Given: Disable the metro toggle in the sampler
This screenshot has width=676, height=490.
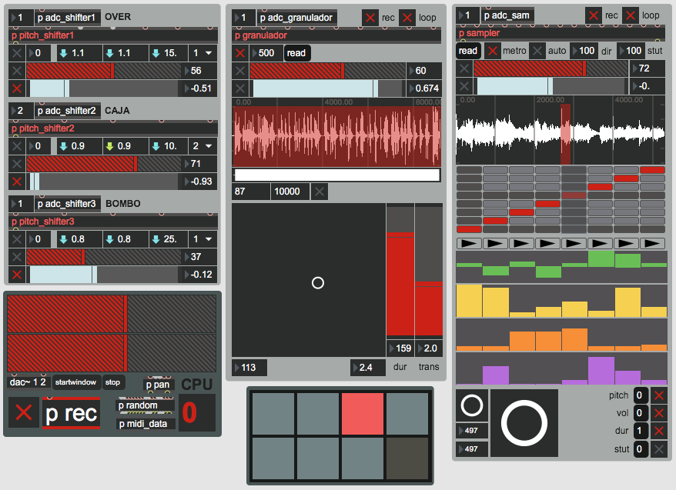Looking at the screenshot, I should click(x=492, y=51).
